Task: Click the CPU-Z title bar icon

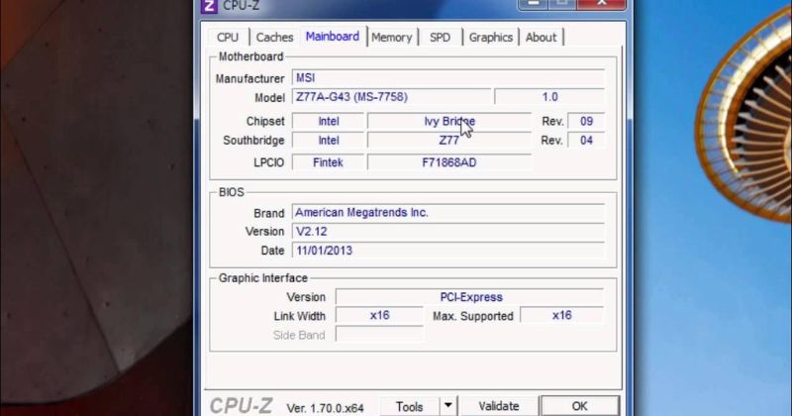Action: coord(209,6)
